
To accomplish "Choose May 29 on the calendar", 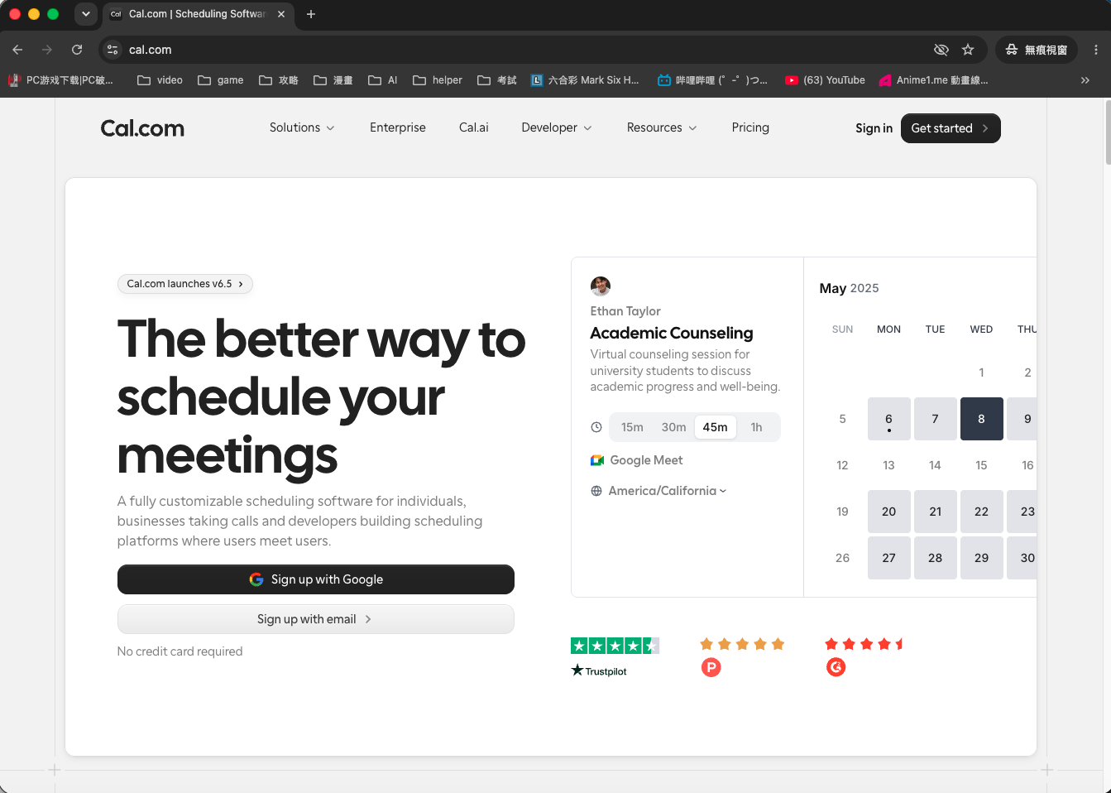I will click(x=982, y=558).
